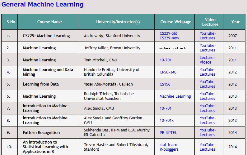This screenshot has height=155, width=247.
Task: Click year 2014 in the Pattern Recognition row
Action: [x=232, y=133]
